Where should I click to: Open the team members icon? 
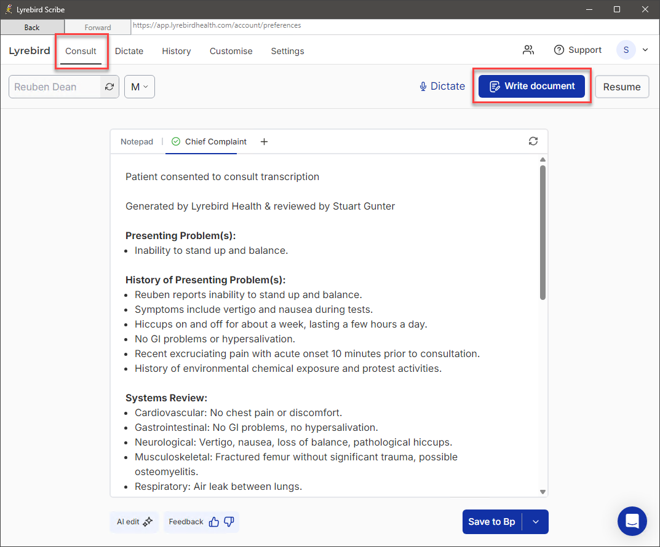point(528,50)
